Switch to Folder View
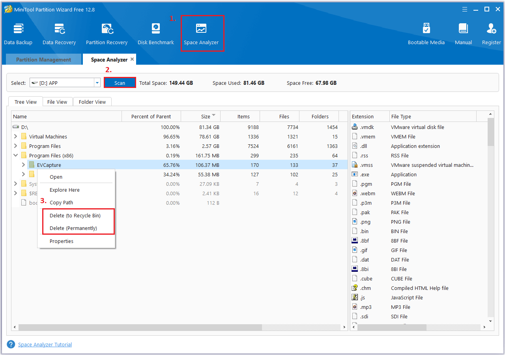The height and width of the screenshot is (355, 505). click(92, 101)
